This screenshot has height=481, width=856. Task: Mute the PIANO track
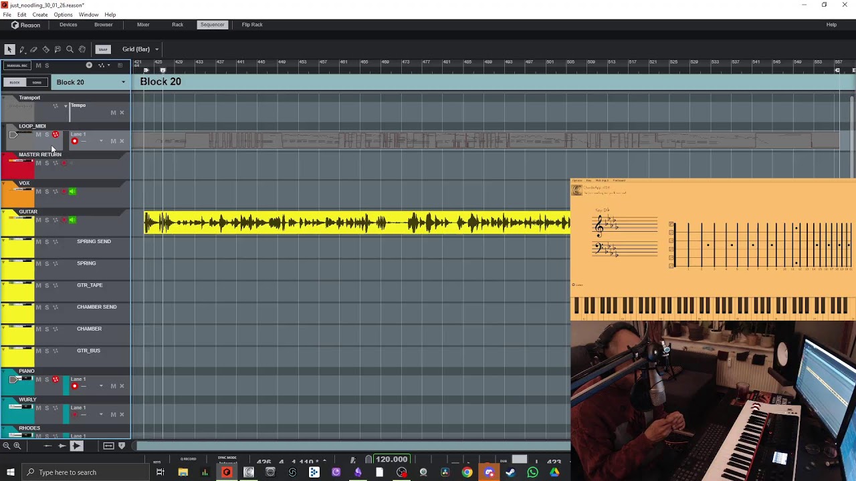(38, 379)
